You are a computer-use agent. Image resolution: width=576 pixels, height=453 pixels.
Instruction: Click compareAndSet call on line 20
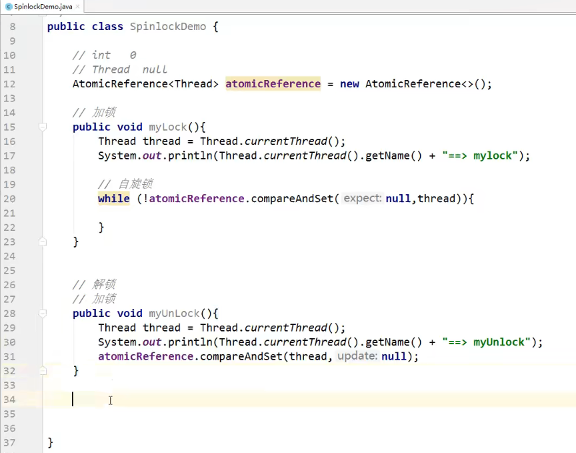[x=292, y=199]
